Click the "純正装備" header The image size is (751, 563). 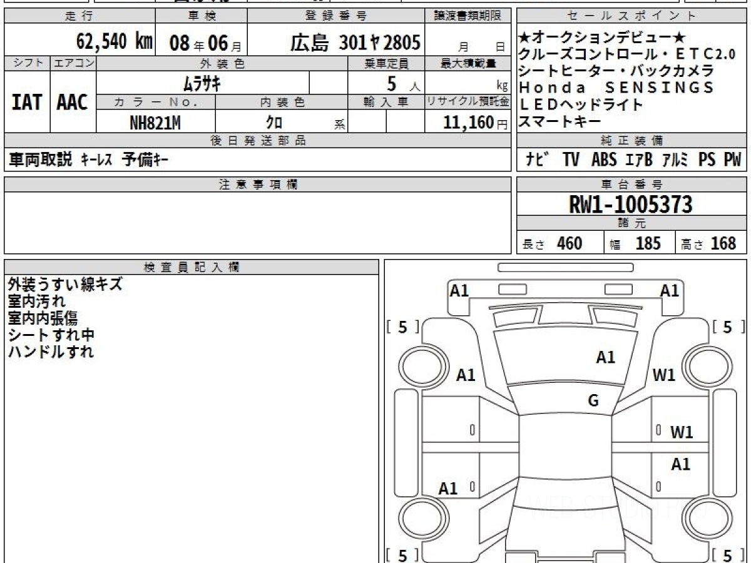632,141
